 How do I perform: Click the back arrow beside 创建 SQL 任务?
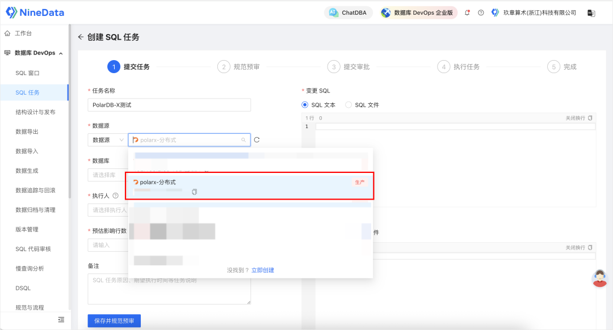tap(81, 37)
